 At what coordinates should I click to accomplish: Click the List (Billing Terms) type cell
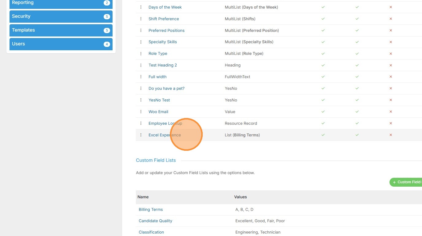point(242,135)
